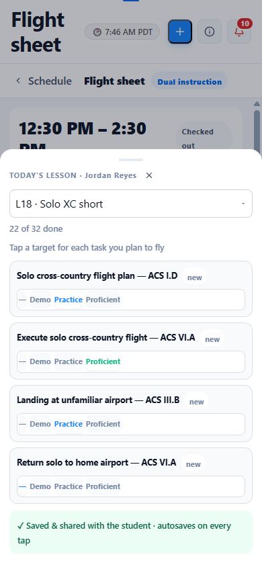
Task: Close Today's Lesson panel with X
Action: 149,175
